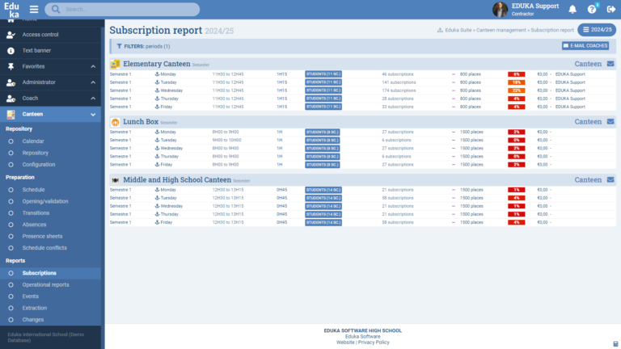The width and height of the screenshot is (621, 349).
Task: Open the help question mark icon
Action: pos(591,9)
